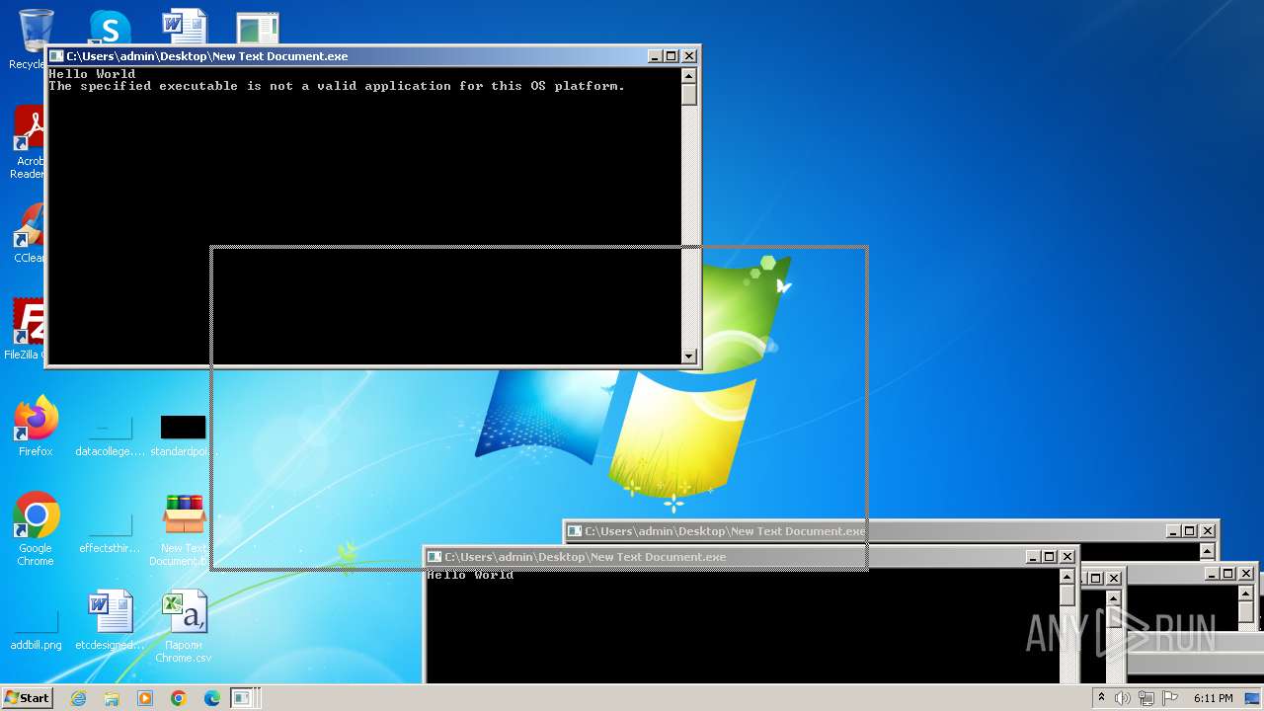The width and height of the screenshot is (1264, 711).
Task: Click the error line about invalid application
Action: pos(337,86)
